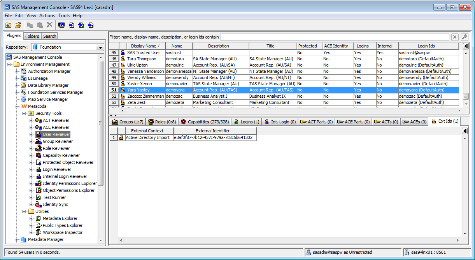
Task: Click the up one level folder icon
Action: [8, 25]
